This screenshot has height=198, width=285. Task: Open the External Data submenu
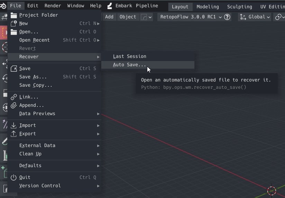[54, 146]
